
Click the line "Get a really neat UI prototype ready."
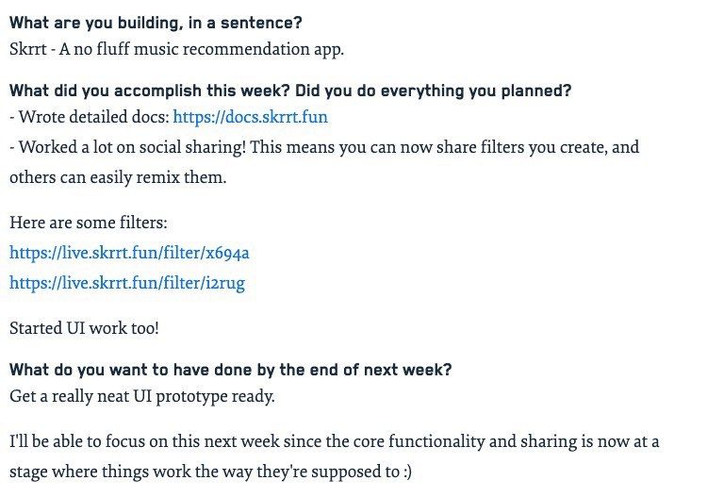click(141, 396)
